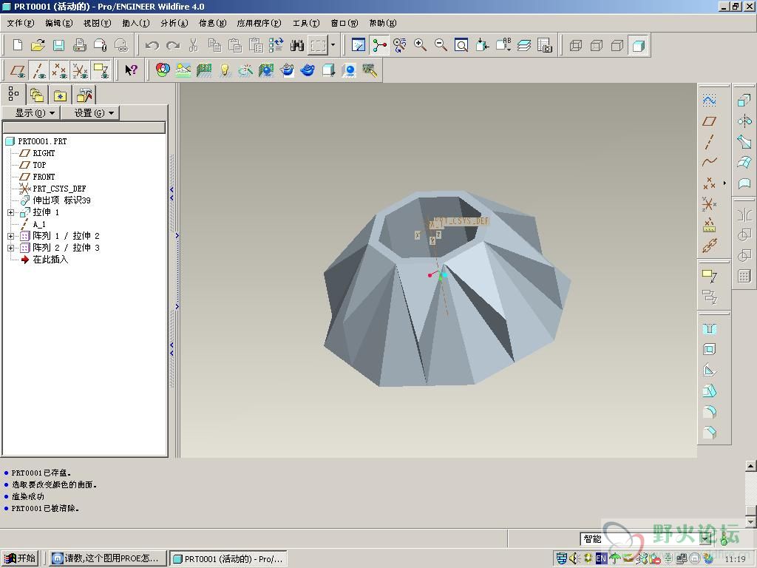The width and height of the screenshot is (757, 568).
Task: Expand 阵列 1 / 拉伸 2 node
Action: tap(10, 236)
